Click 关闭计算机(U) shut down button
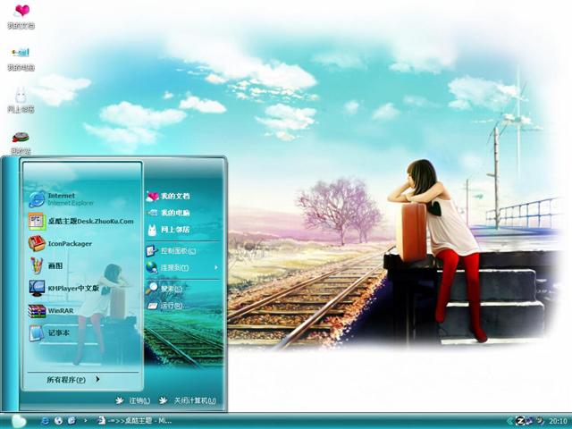 (188, 400)
